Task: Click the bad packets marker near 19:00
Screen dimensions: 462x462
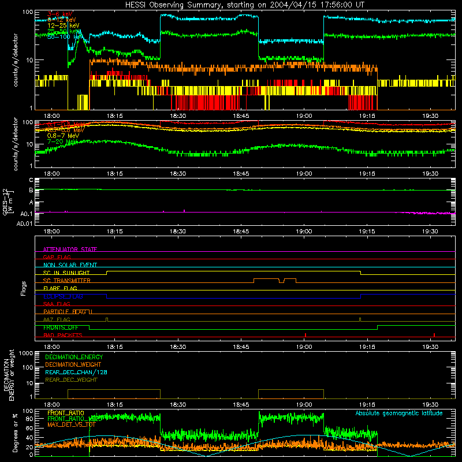Action: coord(305,335)
